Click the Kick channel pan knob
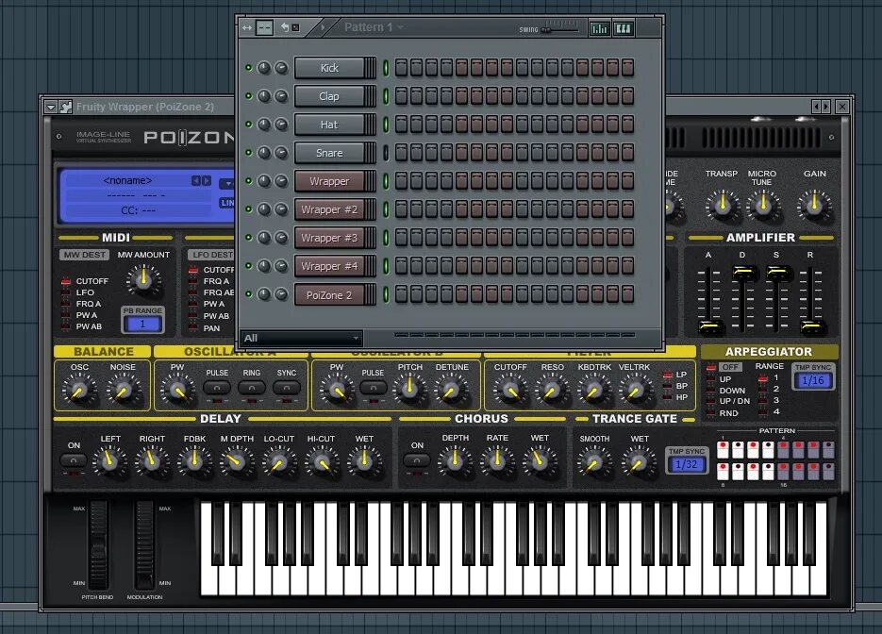This screenshot has height=634, width=882. pyautogui.click(x=264, y=68)
